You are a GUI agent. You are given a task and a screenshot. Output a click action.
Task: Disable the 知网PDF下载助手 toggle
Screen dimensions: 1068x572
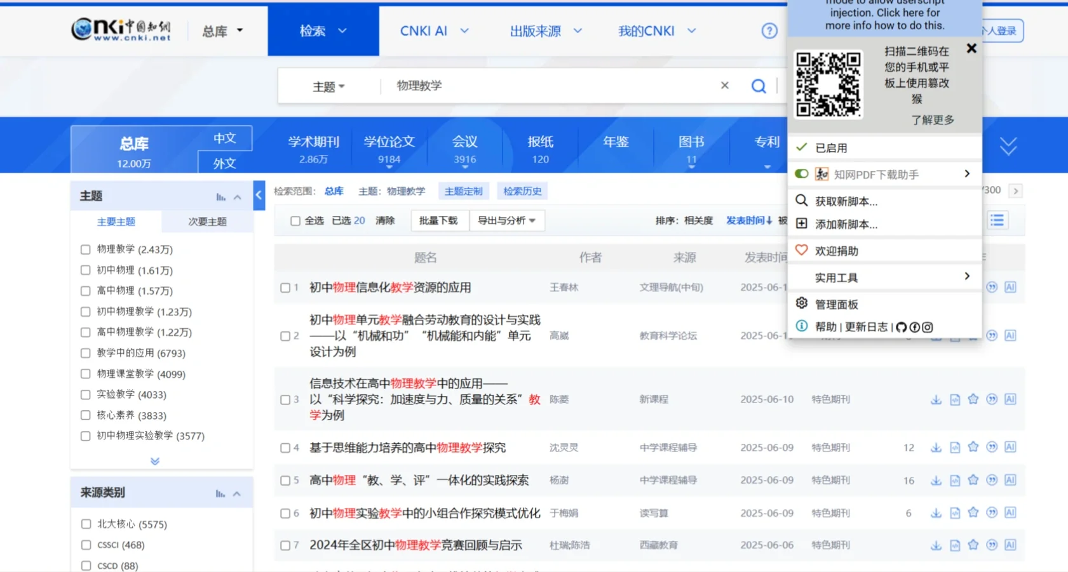click(x=802, y=173)
